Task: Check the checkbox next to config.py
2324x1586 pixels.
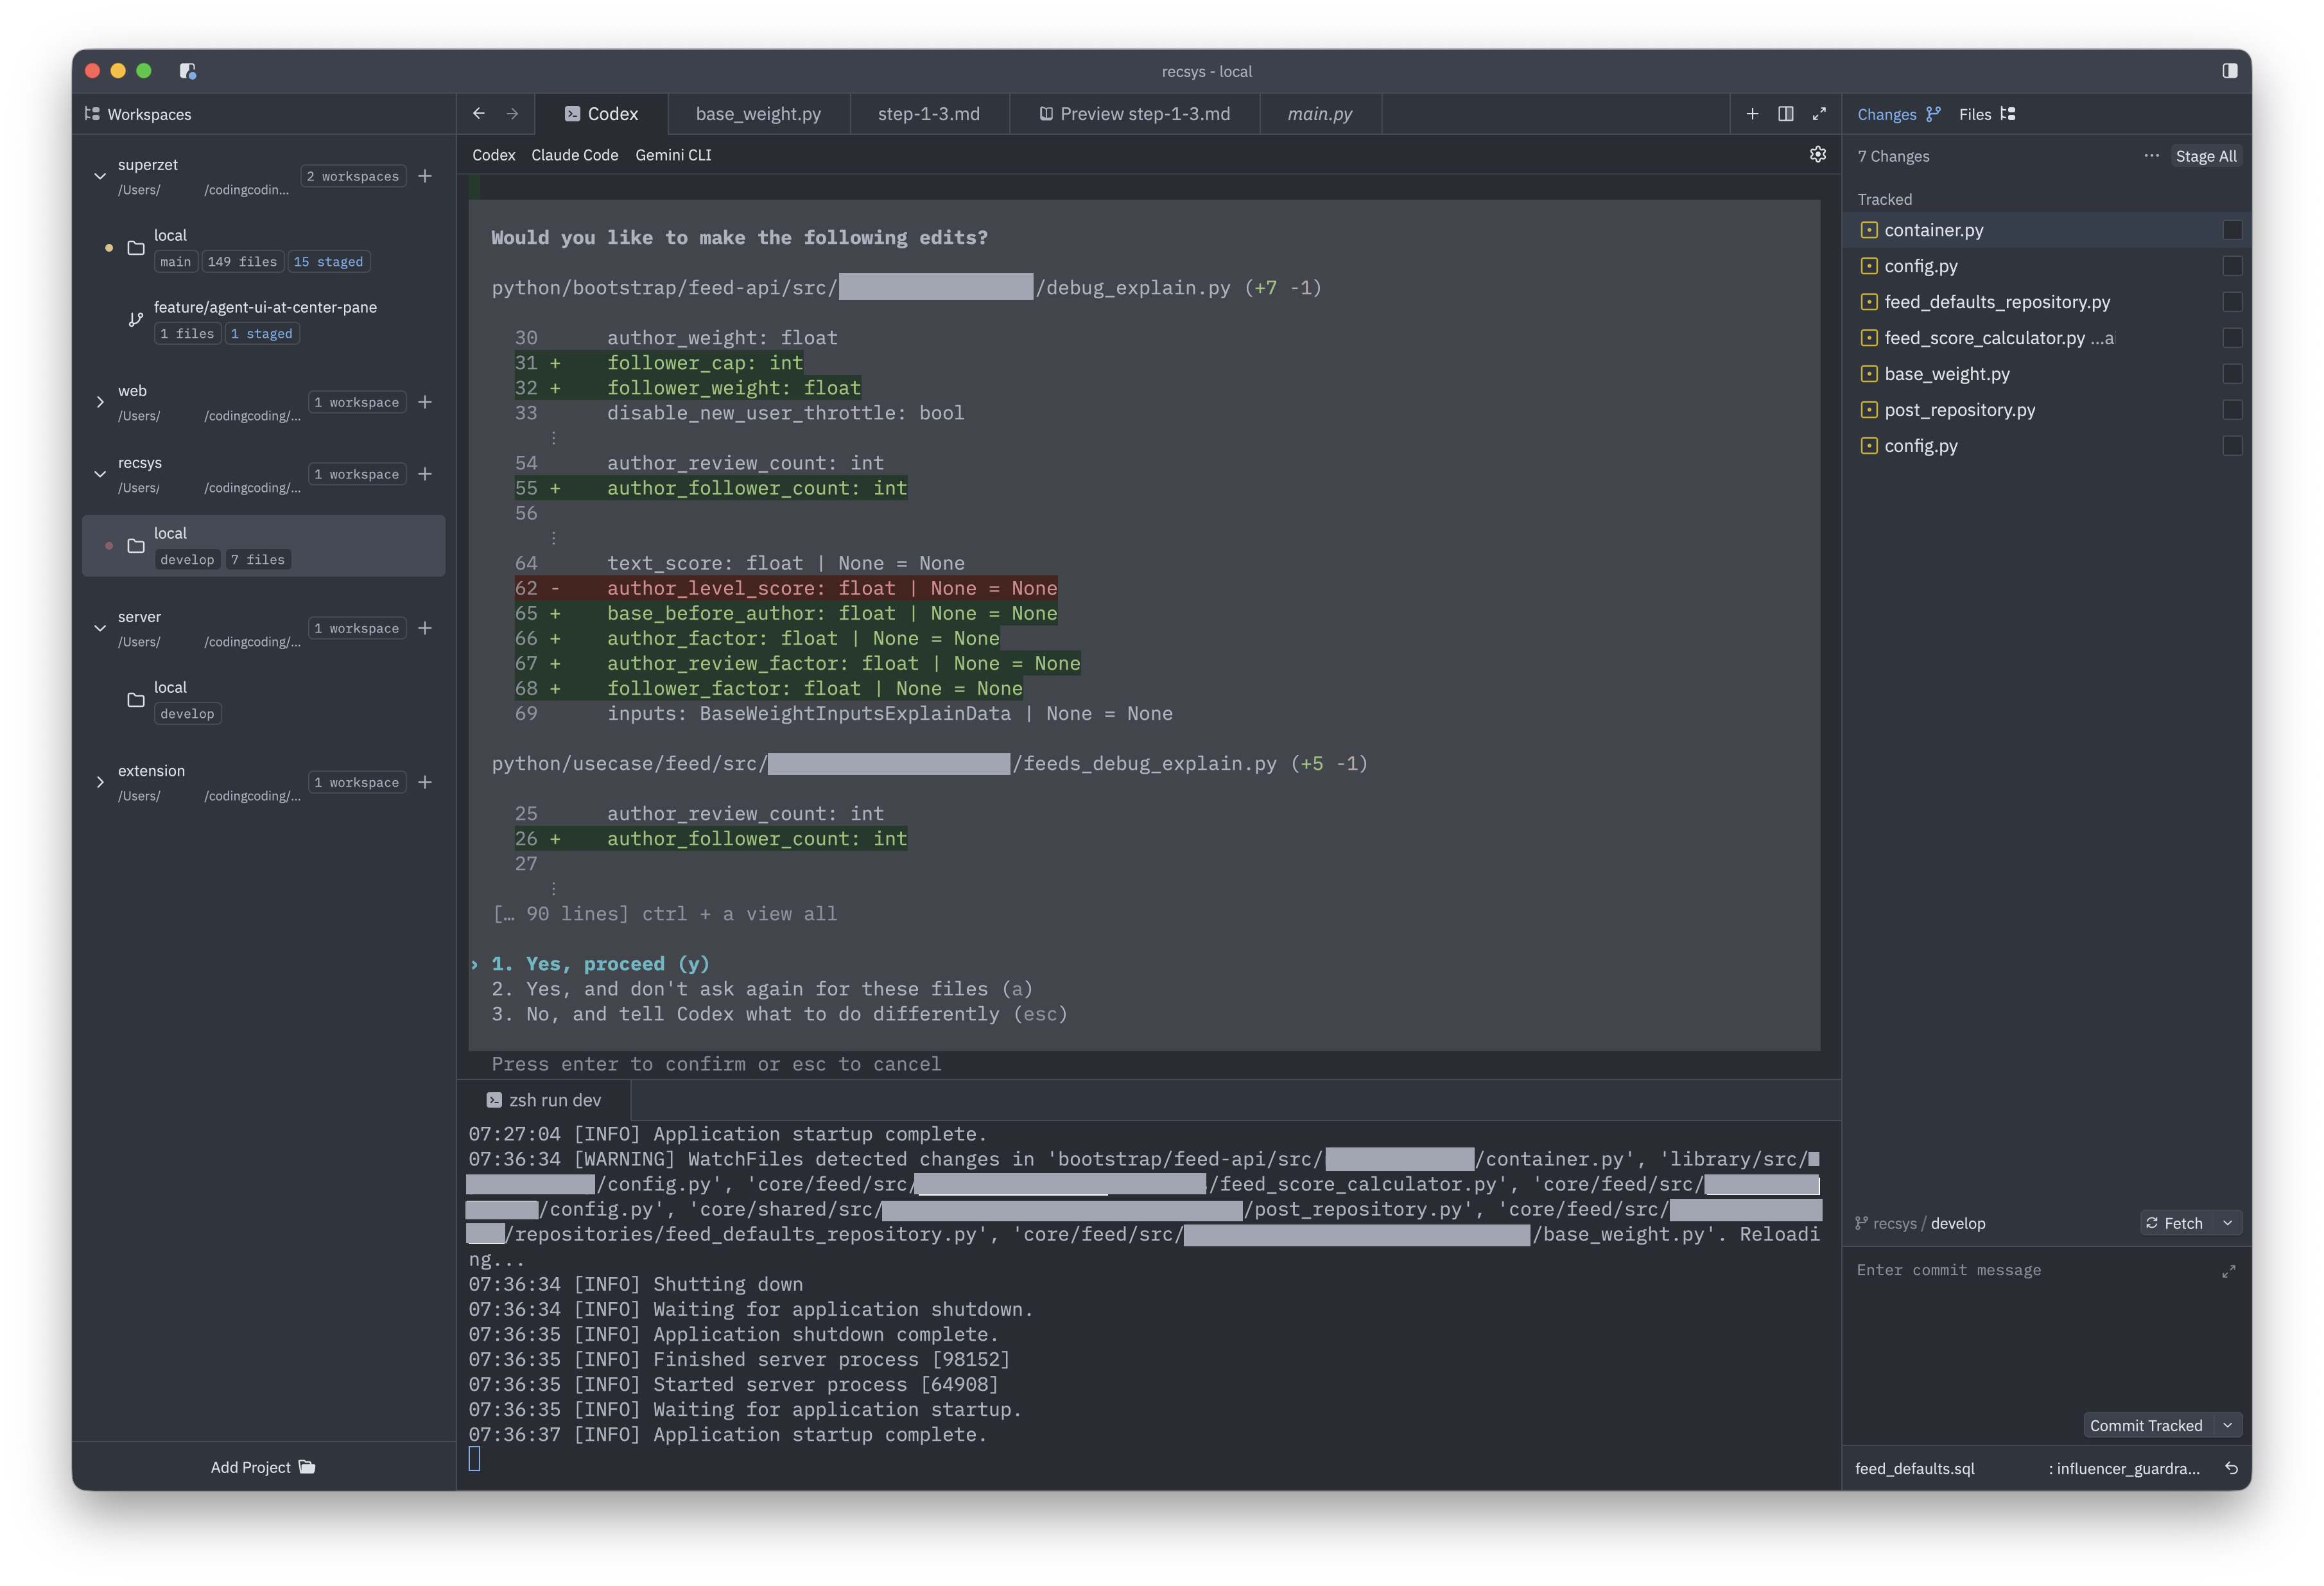Action: [2232, 266]
